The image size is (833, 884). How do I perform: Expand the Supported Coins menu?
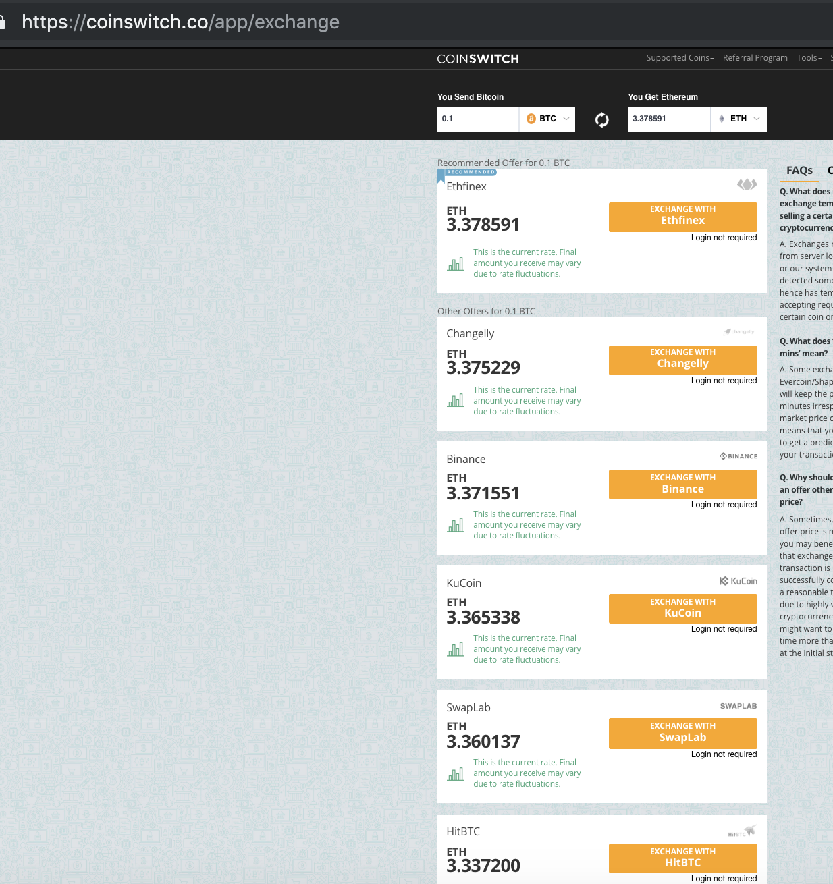click(x=680, y=58)
